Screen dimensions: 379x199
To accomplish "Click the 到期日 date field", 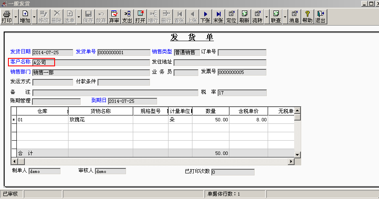I will (x=132, y=101).
